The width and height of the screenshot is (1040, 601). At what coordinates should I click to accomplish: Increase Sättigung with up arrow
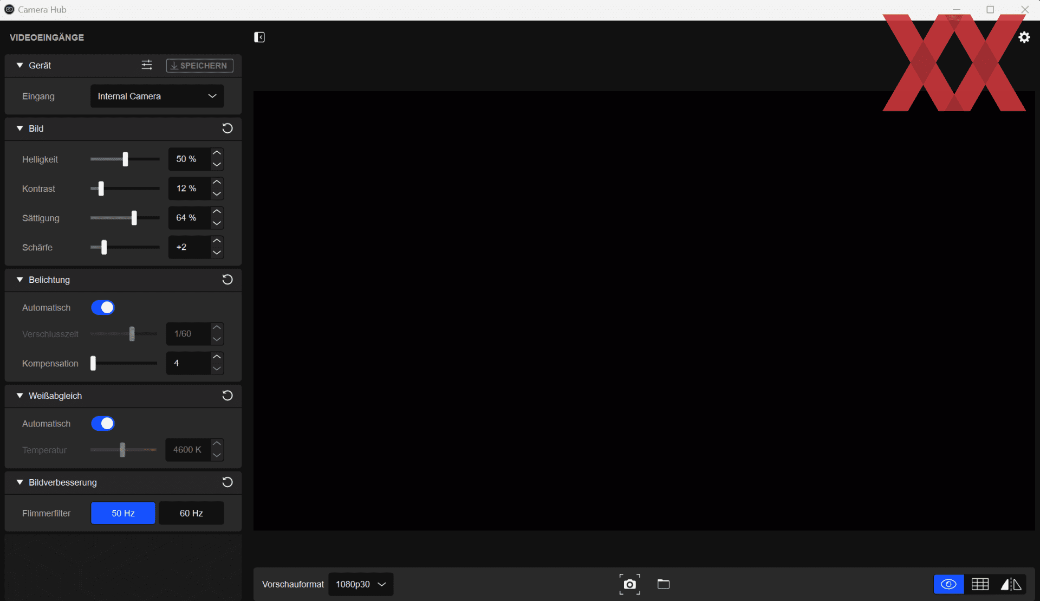point(217,211)
